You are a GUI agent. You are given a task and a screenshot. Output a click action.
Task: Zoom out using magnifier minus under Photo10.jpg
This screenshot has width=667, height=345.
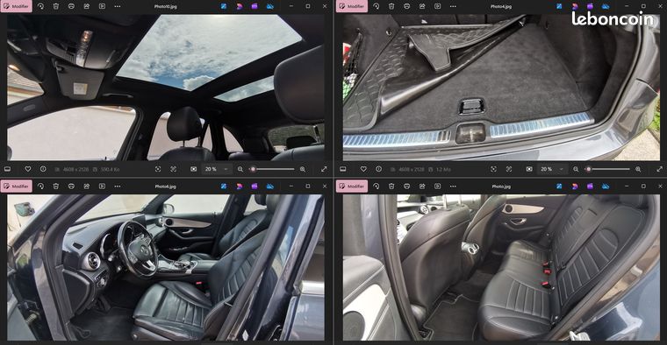click(240, 169)
